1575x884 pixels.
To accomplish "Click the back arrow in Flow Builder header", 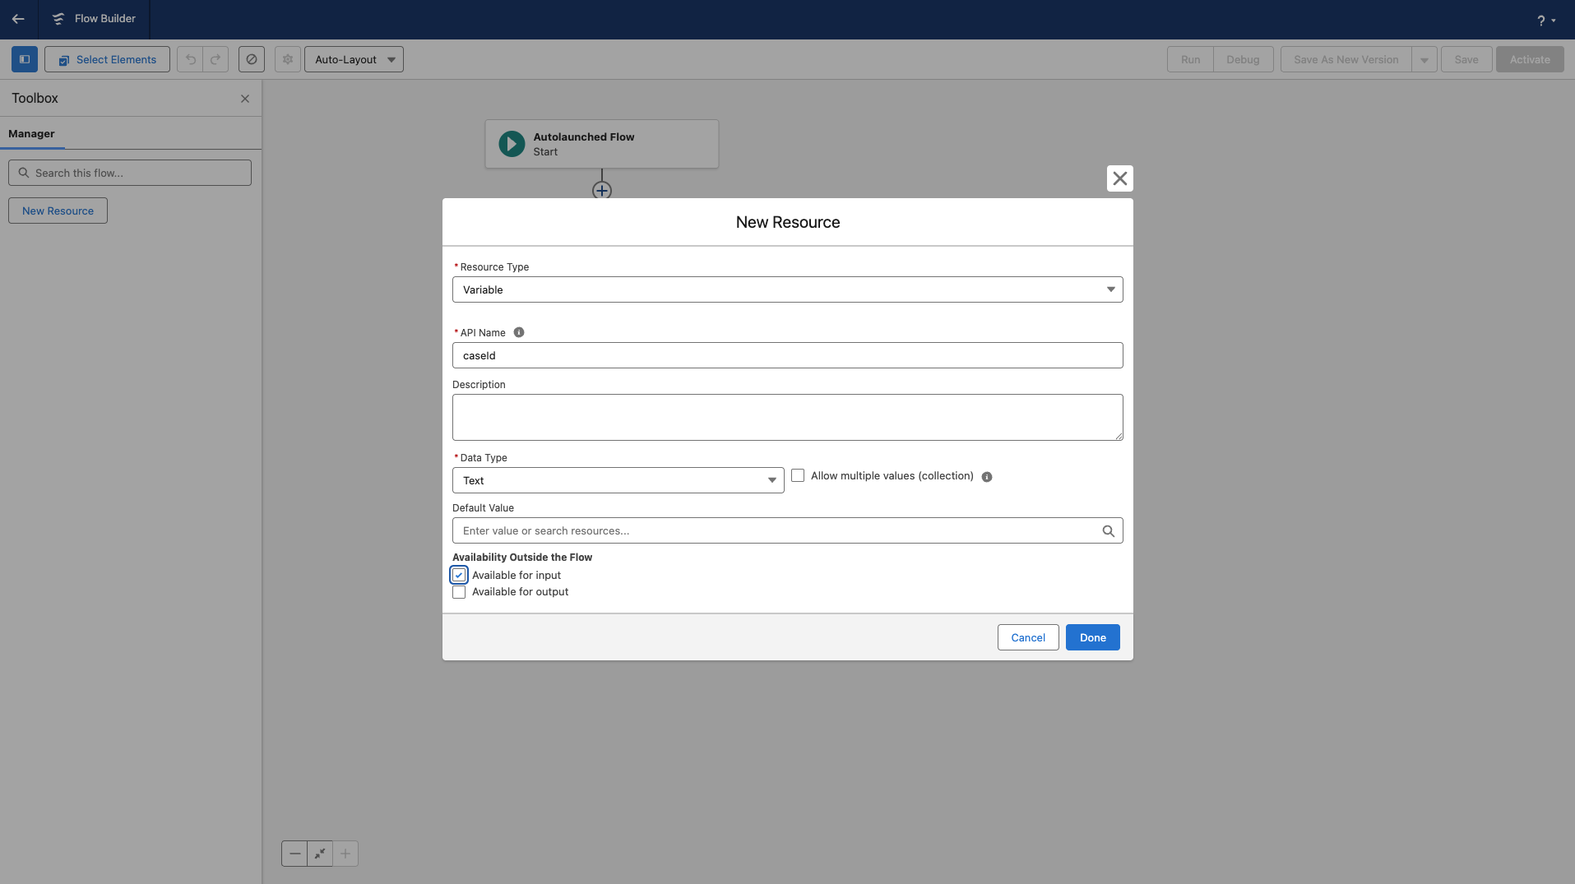I will (18, 19).
